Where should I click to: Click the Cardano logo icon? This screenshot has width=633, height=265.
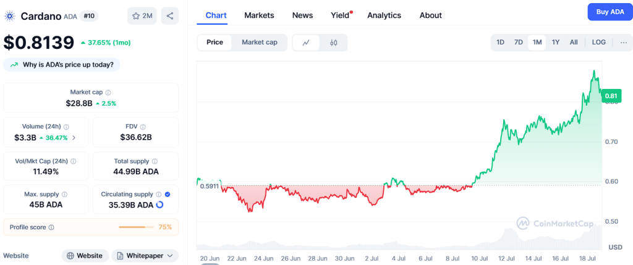(x=9, y=16)
